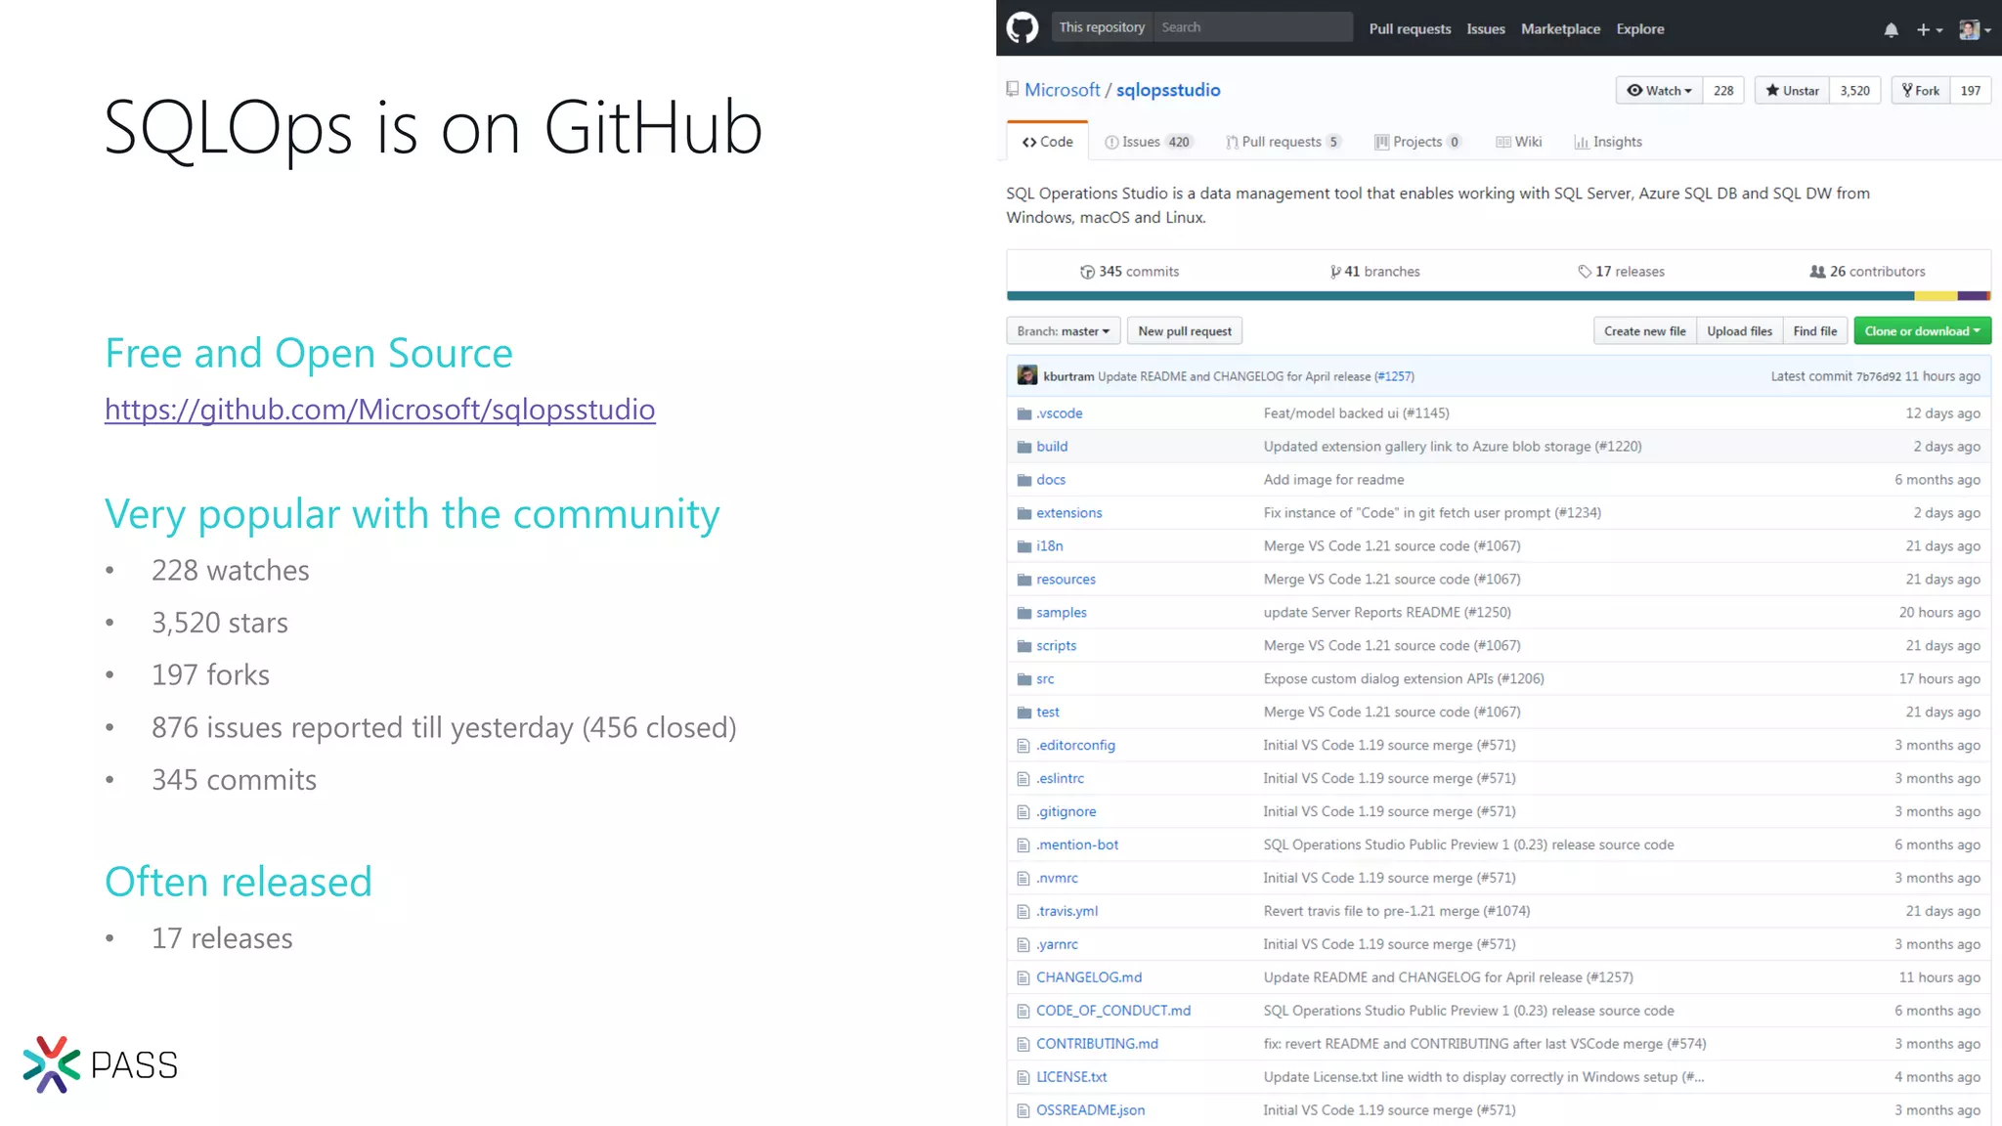Click the This repository search scope
This screenshot has width=2002, height=1126.
coord(1102,27)
